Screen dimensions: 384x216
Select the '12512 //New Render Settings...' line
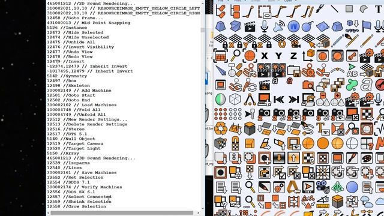[87, 119]
